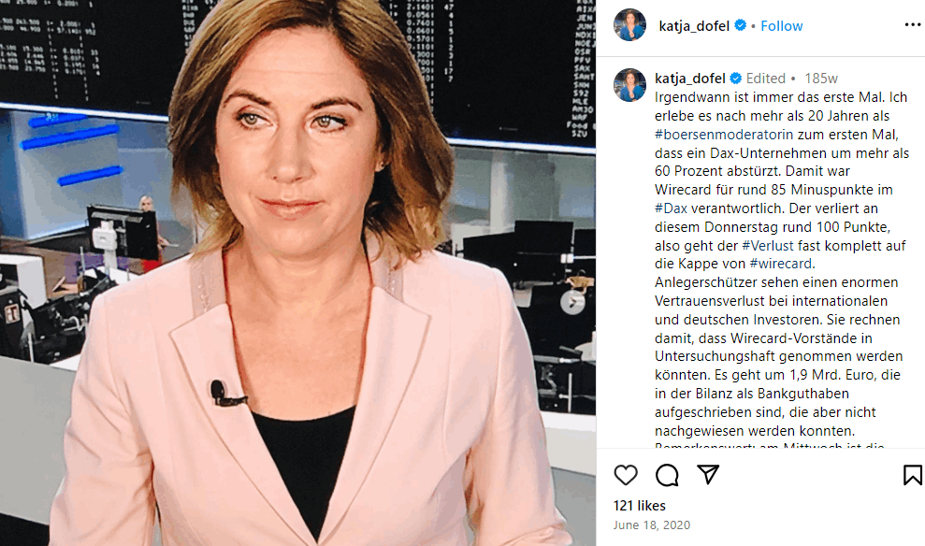Viewport: 925px width, 546px height.
Task: Open katja_dofel username in the caption
Action: pyautogui.click(x=689, y=79)
